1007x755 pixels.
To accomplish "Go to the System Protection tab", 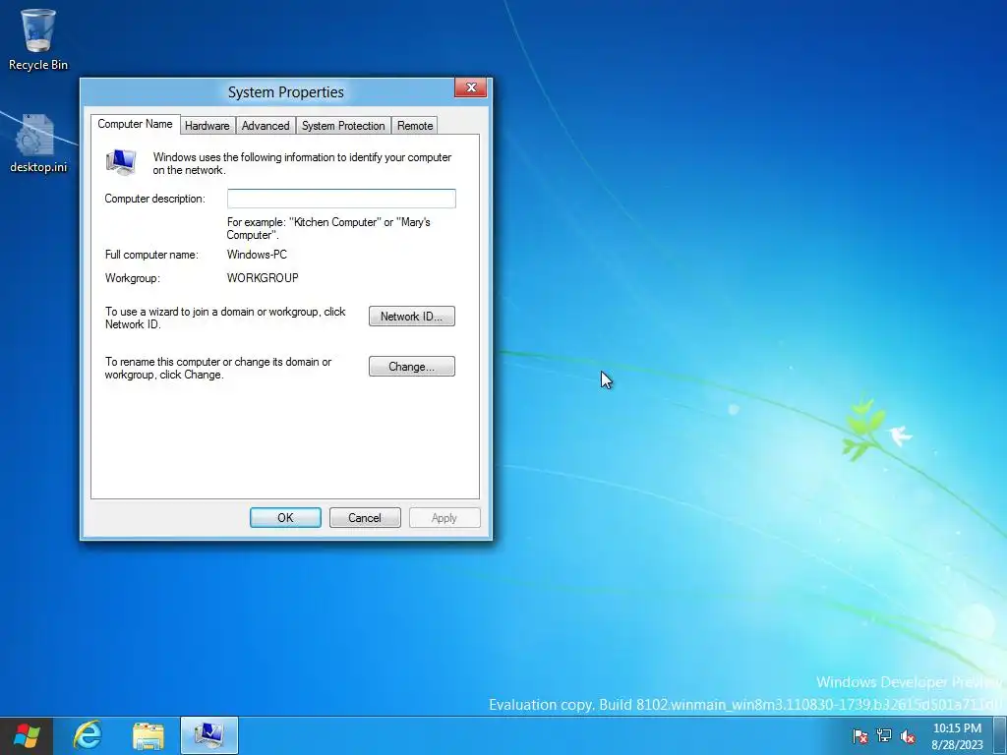I will point(343,126).
